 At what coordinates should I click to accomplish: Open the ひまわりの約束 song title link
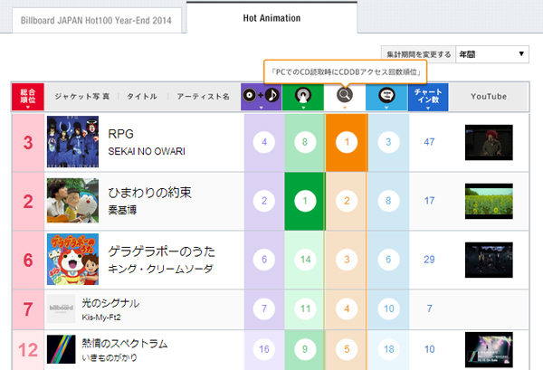(150, 193)
